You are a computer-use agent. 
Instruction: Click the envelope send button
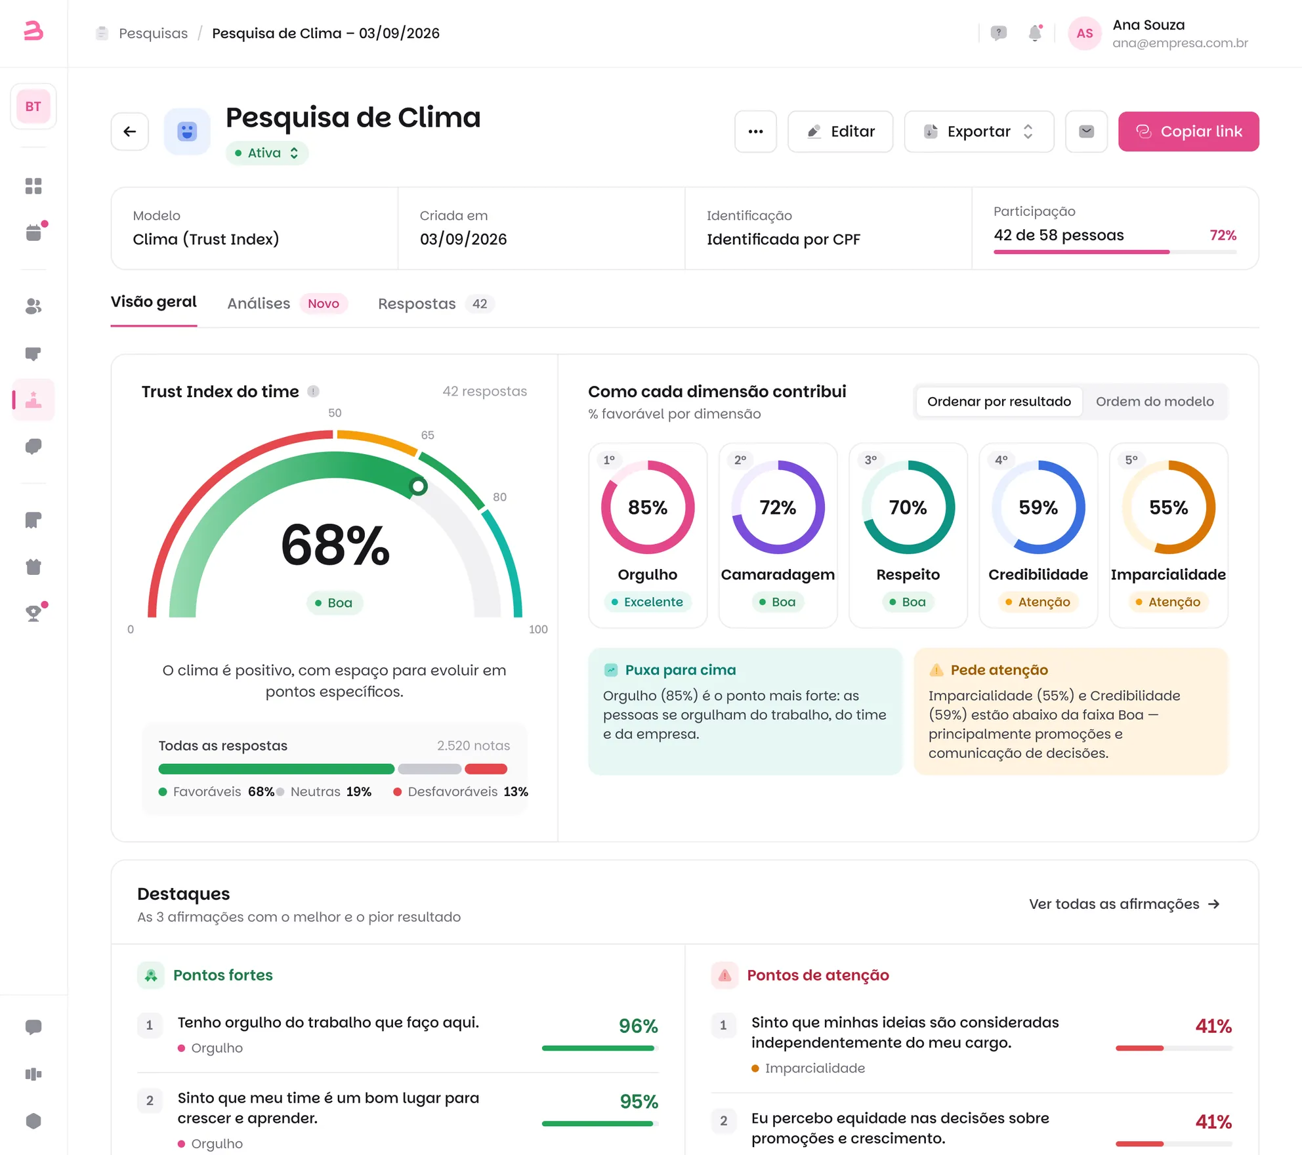(1087, 131)
